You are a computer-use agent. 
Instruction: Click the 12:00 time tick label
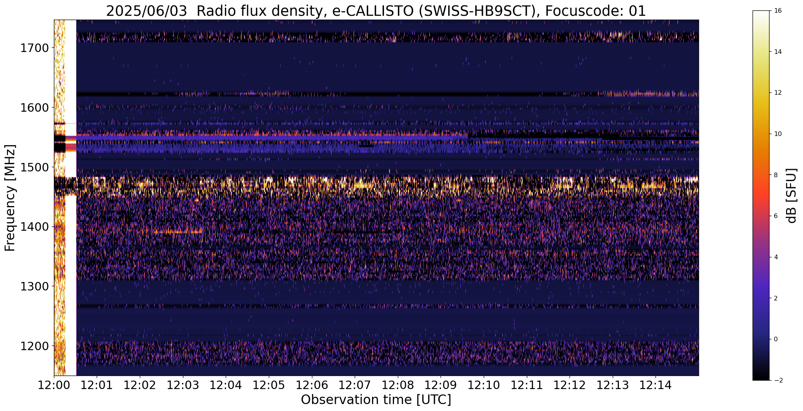(54, 385)
